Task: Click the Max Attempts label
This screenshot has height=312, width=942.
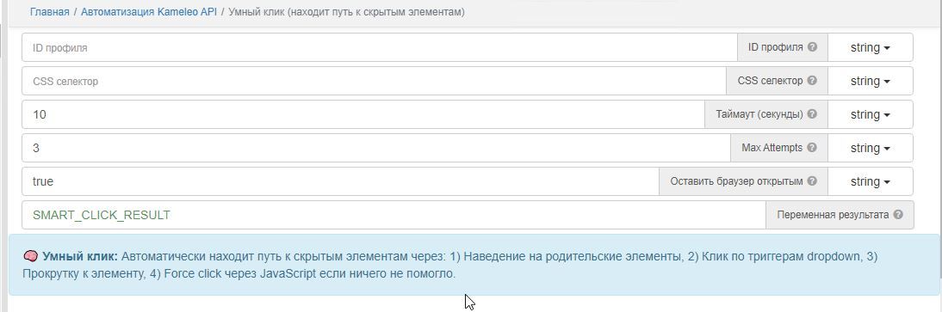Action: point(772,148)
